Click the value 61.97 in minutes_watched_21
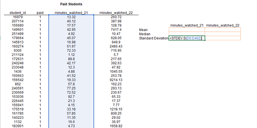This screenshot has height=128, width=257. [71, 46]
